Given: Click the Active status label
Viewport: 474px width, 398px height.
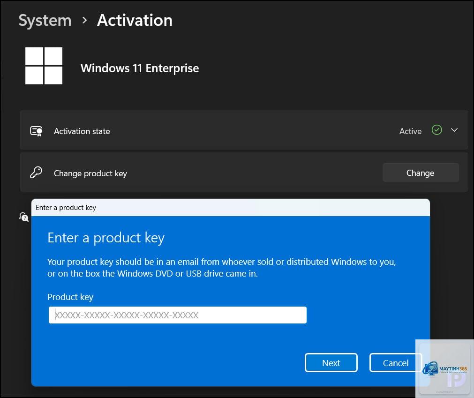Looking at the screenshot, I should point(410,131).
